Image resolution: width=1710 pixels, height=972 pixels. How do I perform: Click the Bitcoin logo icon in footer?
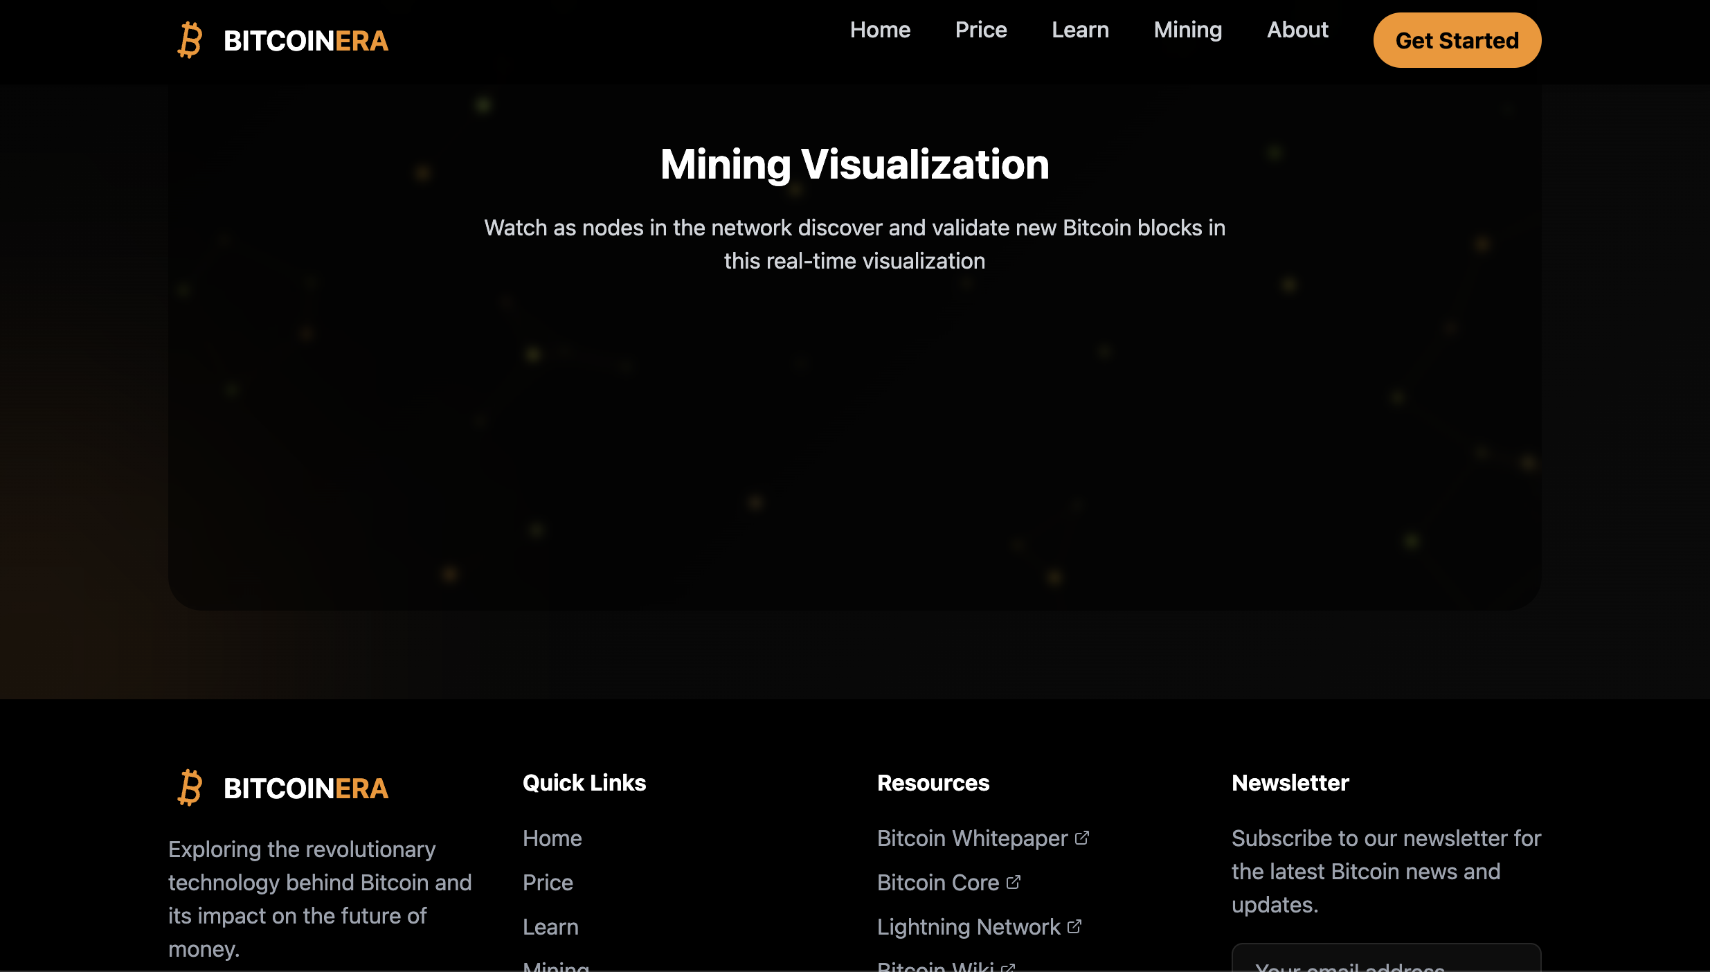click(x=189, y=788)
